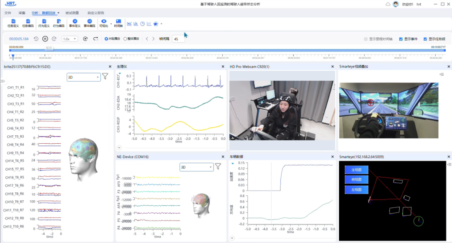452x243 pixels.
Task: Close the 车辆数据 vehicle data panel
Action: point(332,157)
